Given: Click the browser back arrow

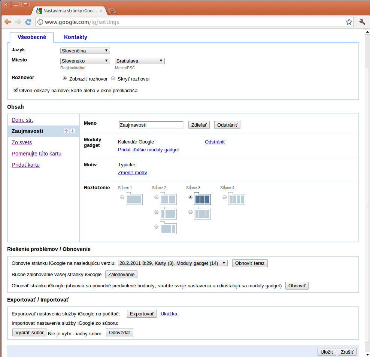Looking at the screenshot, I should pos(8,22).
